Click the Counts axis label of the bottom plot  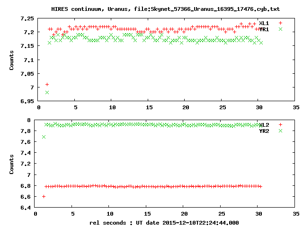tap(11, 164)
